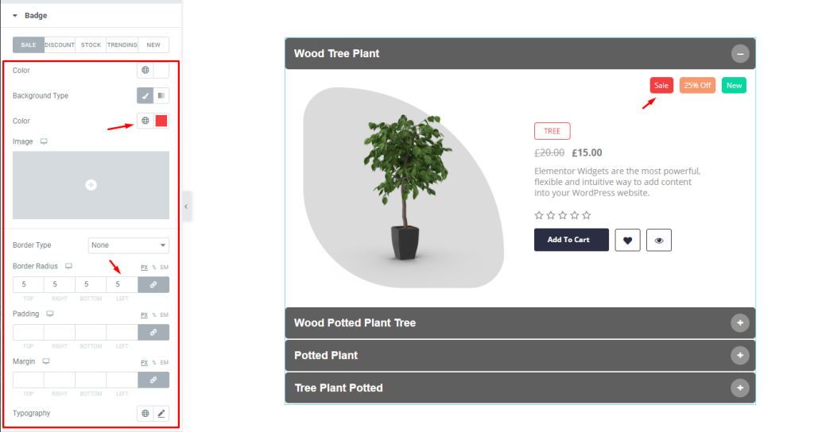The width and height of the screenshot is (814, 432).
Task: Collapse the Badge section arrow
Action: tap(15, 16)
